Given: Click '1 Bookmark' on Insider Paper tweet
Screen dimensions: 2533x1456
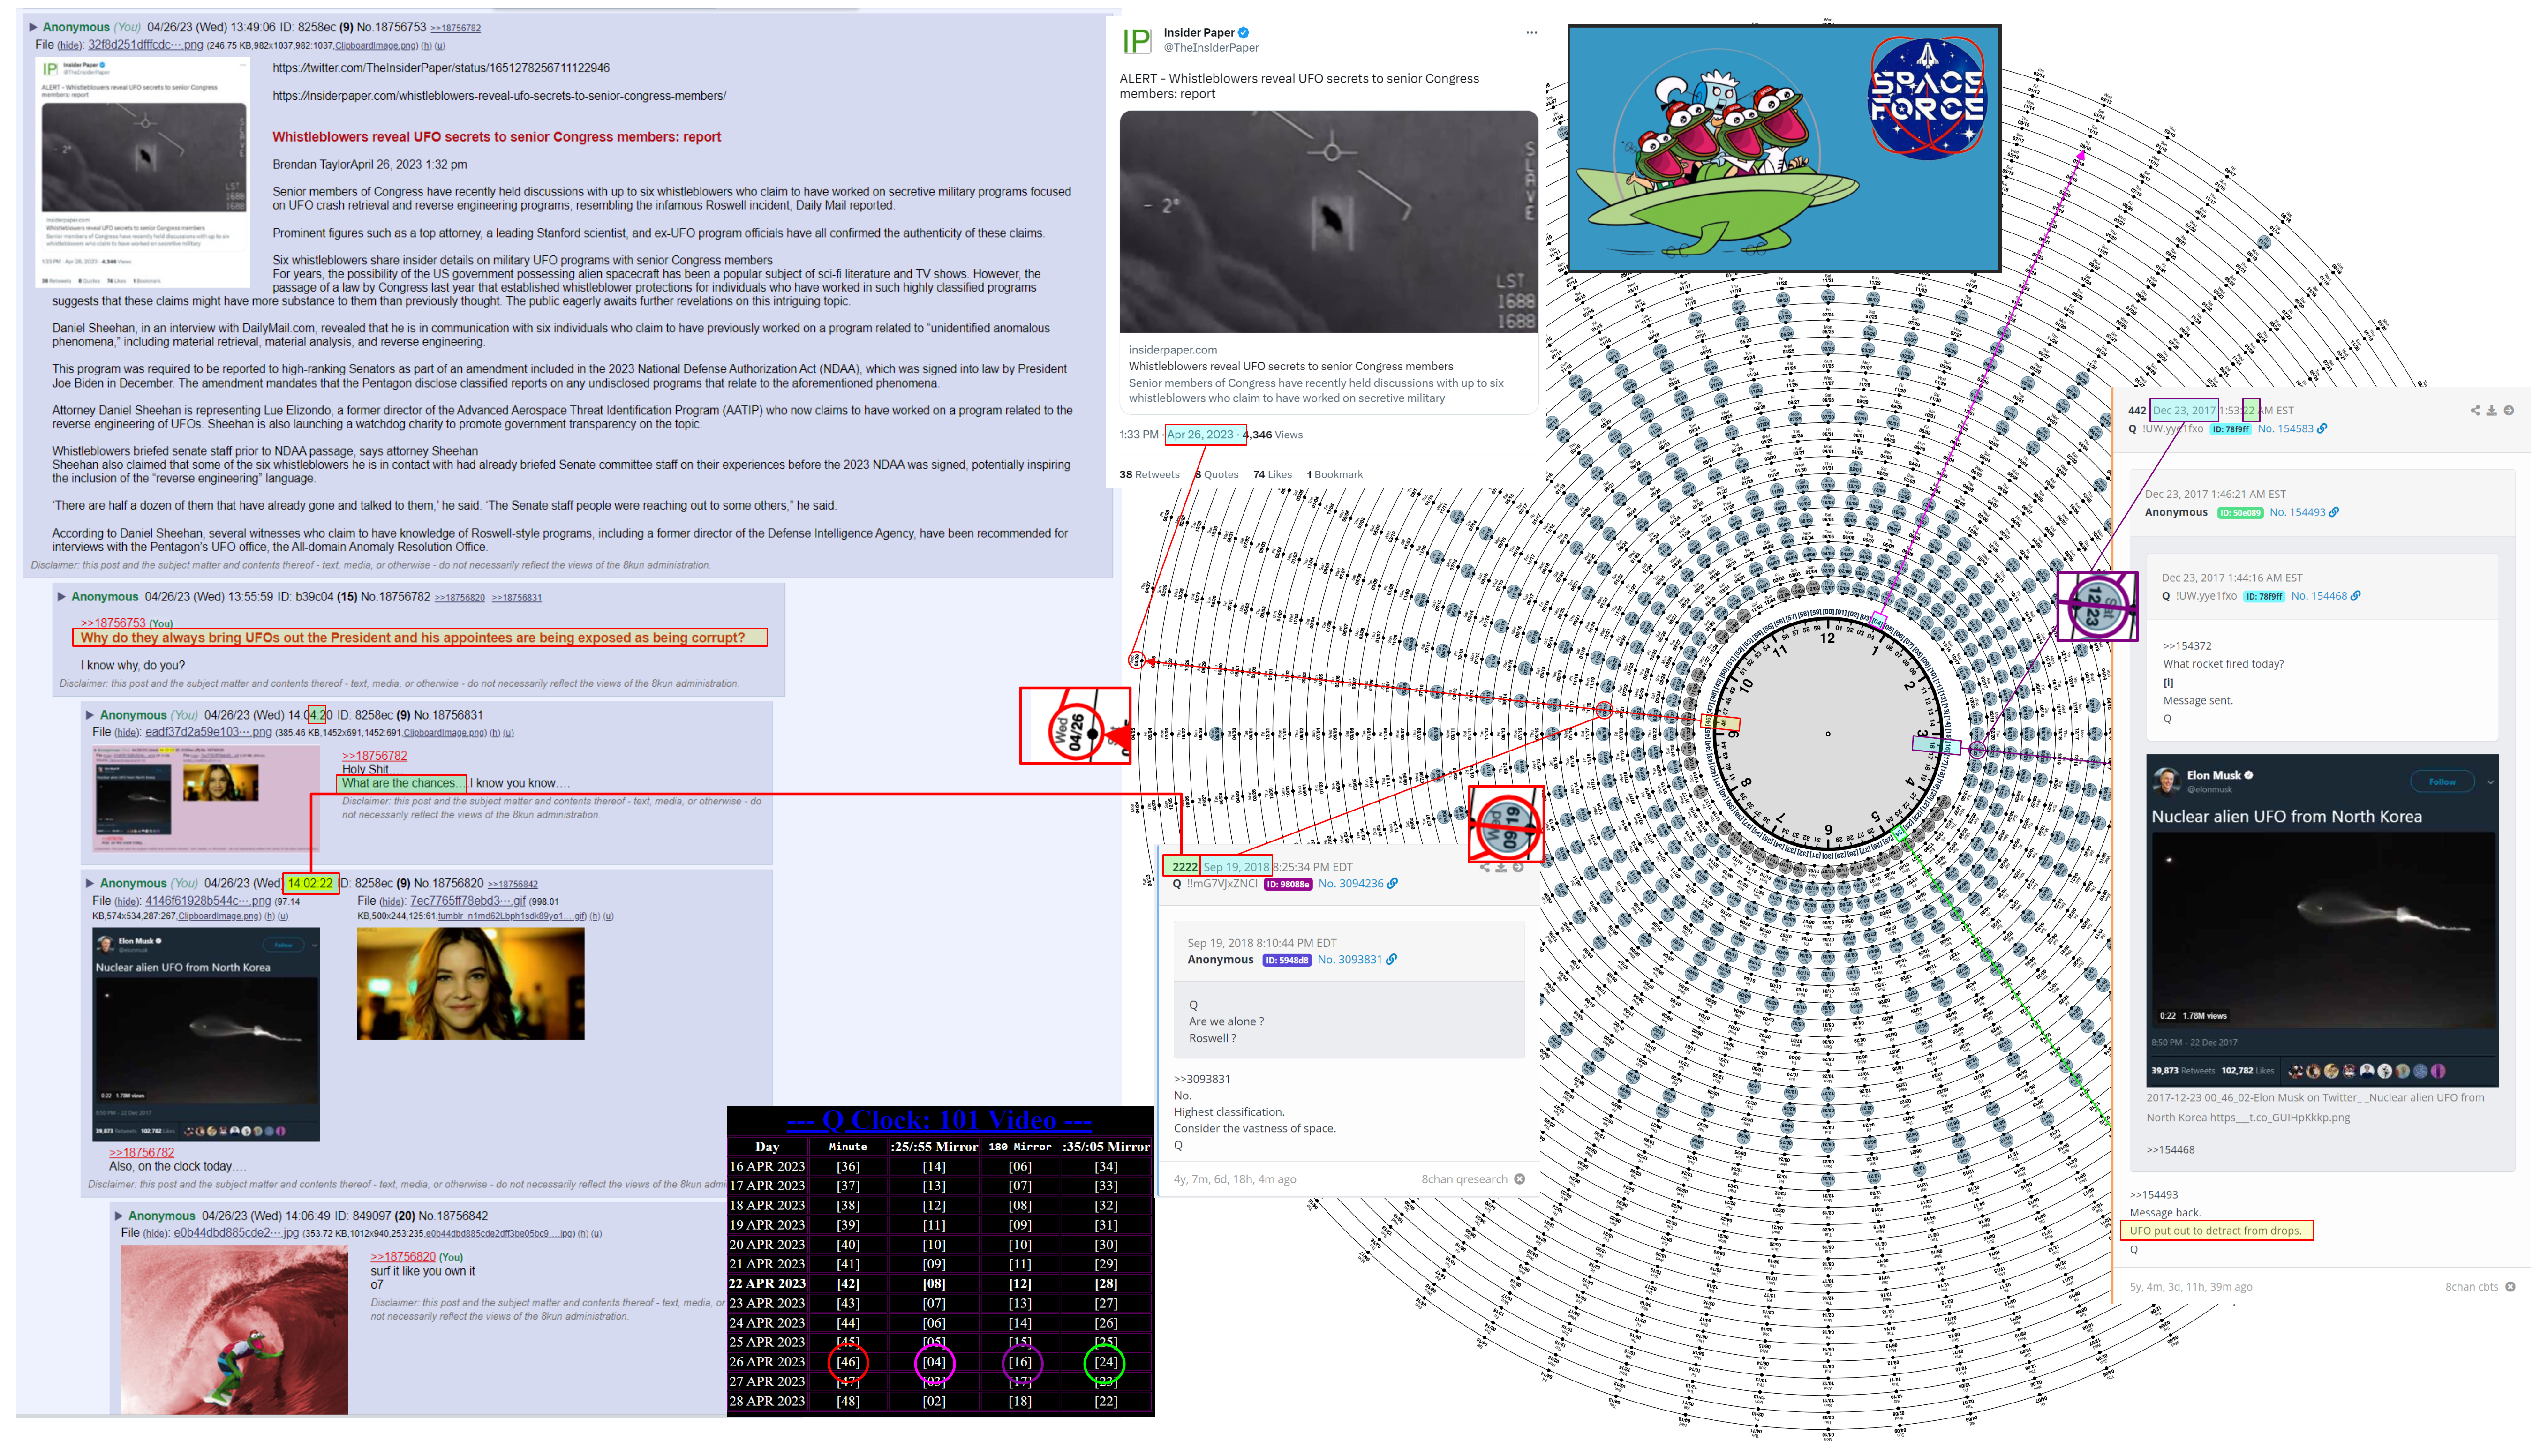Looking at the screenshot, I should point(1334,475).
